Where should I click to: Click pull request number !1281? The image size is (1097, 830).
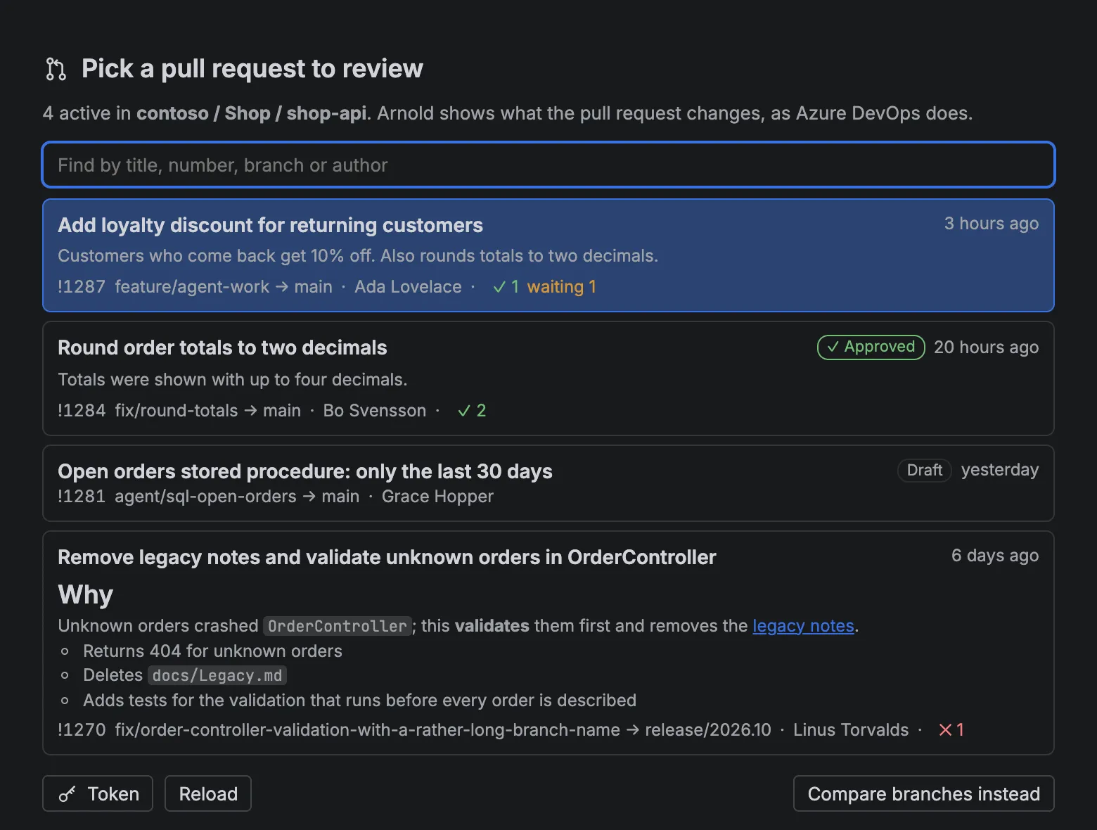pyautogui.click(x=82, y=497)
